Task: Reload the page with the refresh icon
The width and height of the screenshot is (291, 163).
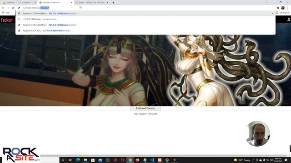Action: [x=13, y=8]
